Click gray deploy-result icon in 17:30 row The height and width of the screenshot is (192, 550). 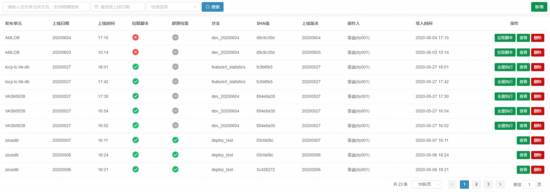coord(175,96)
